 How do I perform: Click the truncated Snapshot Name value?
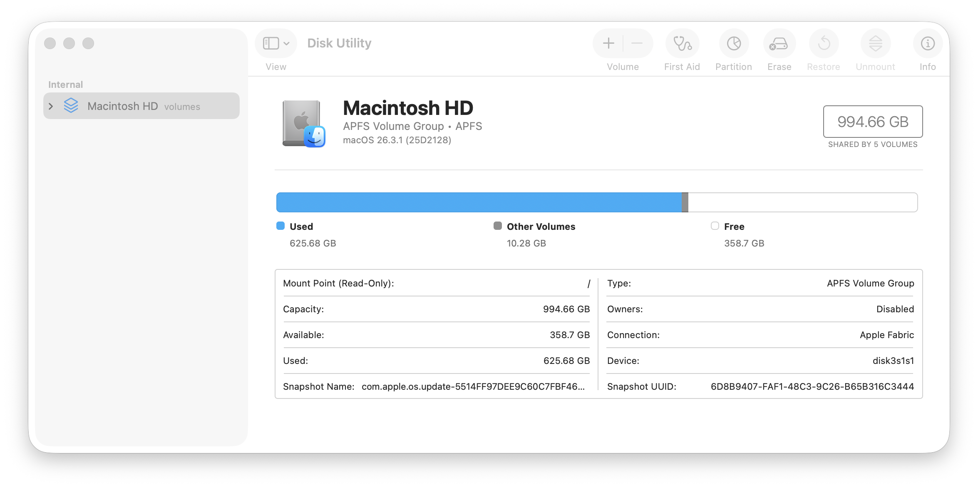click(472, 386)
